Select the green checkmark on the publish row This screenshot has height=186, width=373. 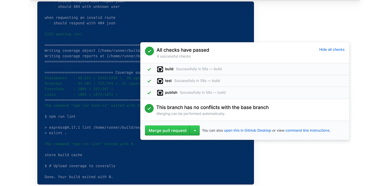coord(149,92)
